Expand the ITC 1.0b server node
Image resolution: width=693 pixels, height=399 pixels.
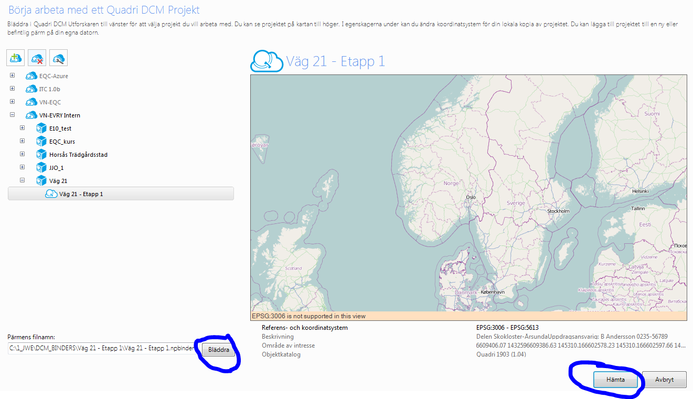tap(12, 89)
